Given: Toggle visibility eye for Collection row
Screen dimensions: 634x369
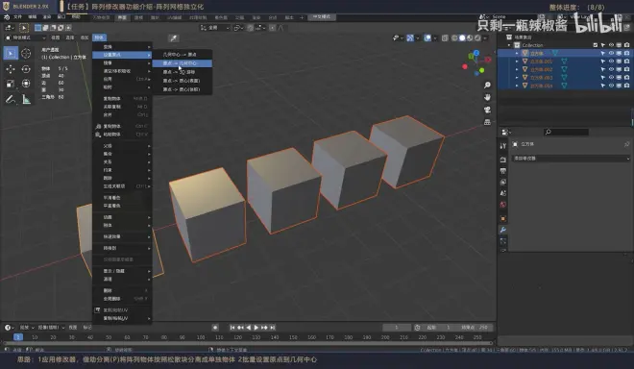Looking at the screenshot, I should [x=611, y=45].
